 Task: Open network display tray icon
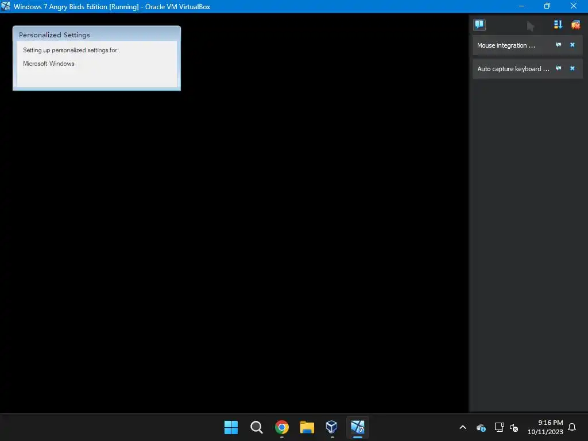pyautogui.click(x=499, y=427)
